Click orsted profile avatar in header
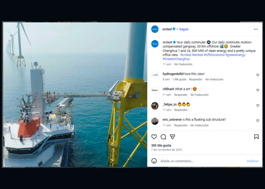Viewport: 265px width, 189px height. coord(155,29)
